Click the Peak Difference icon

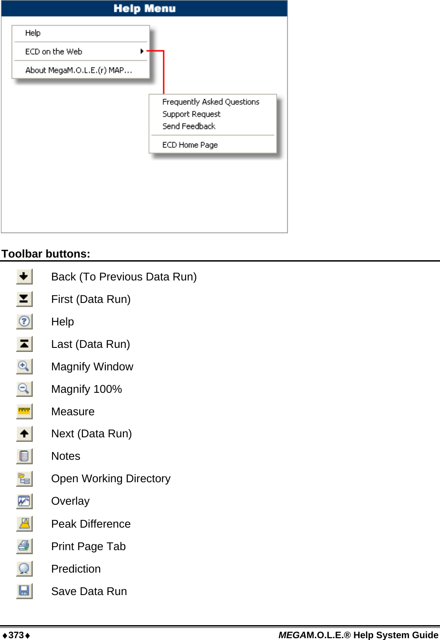(24, 524)
